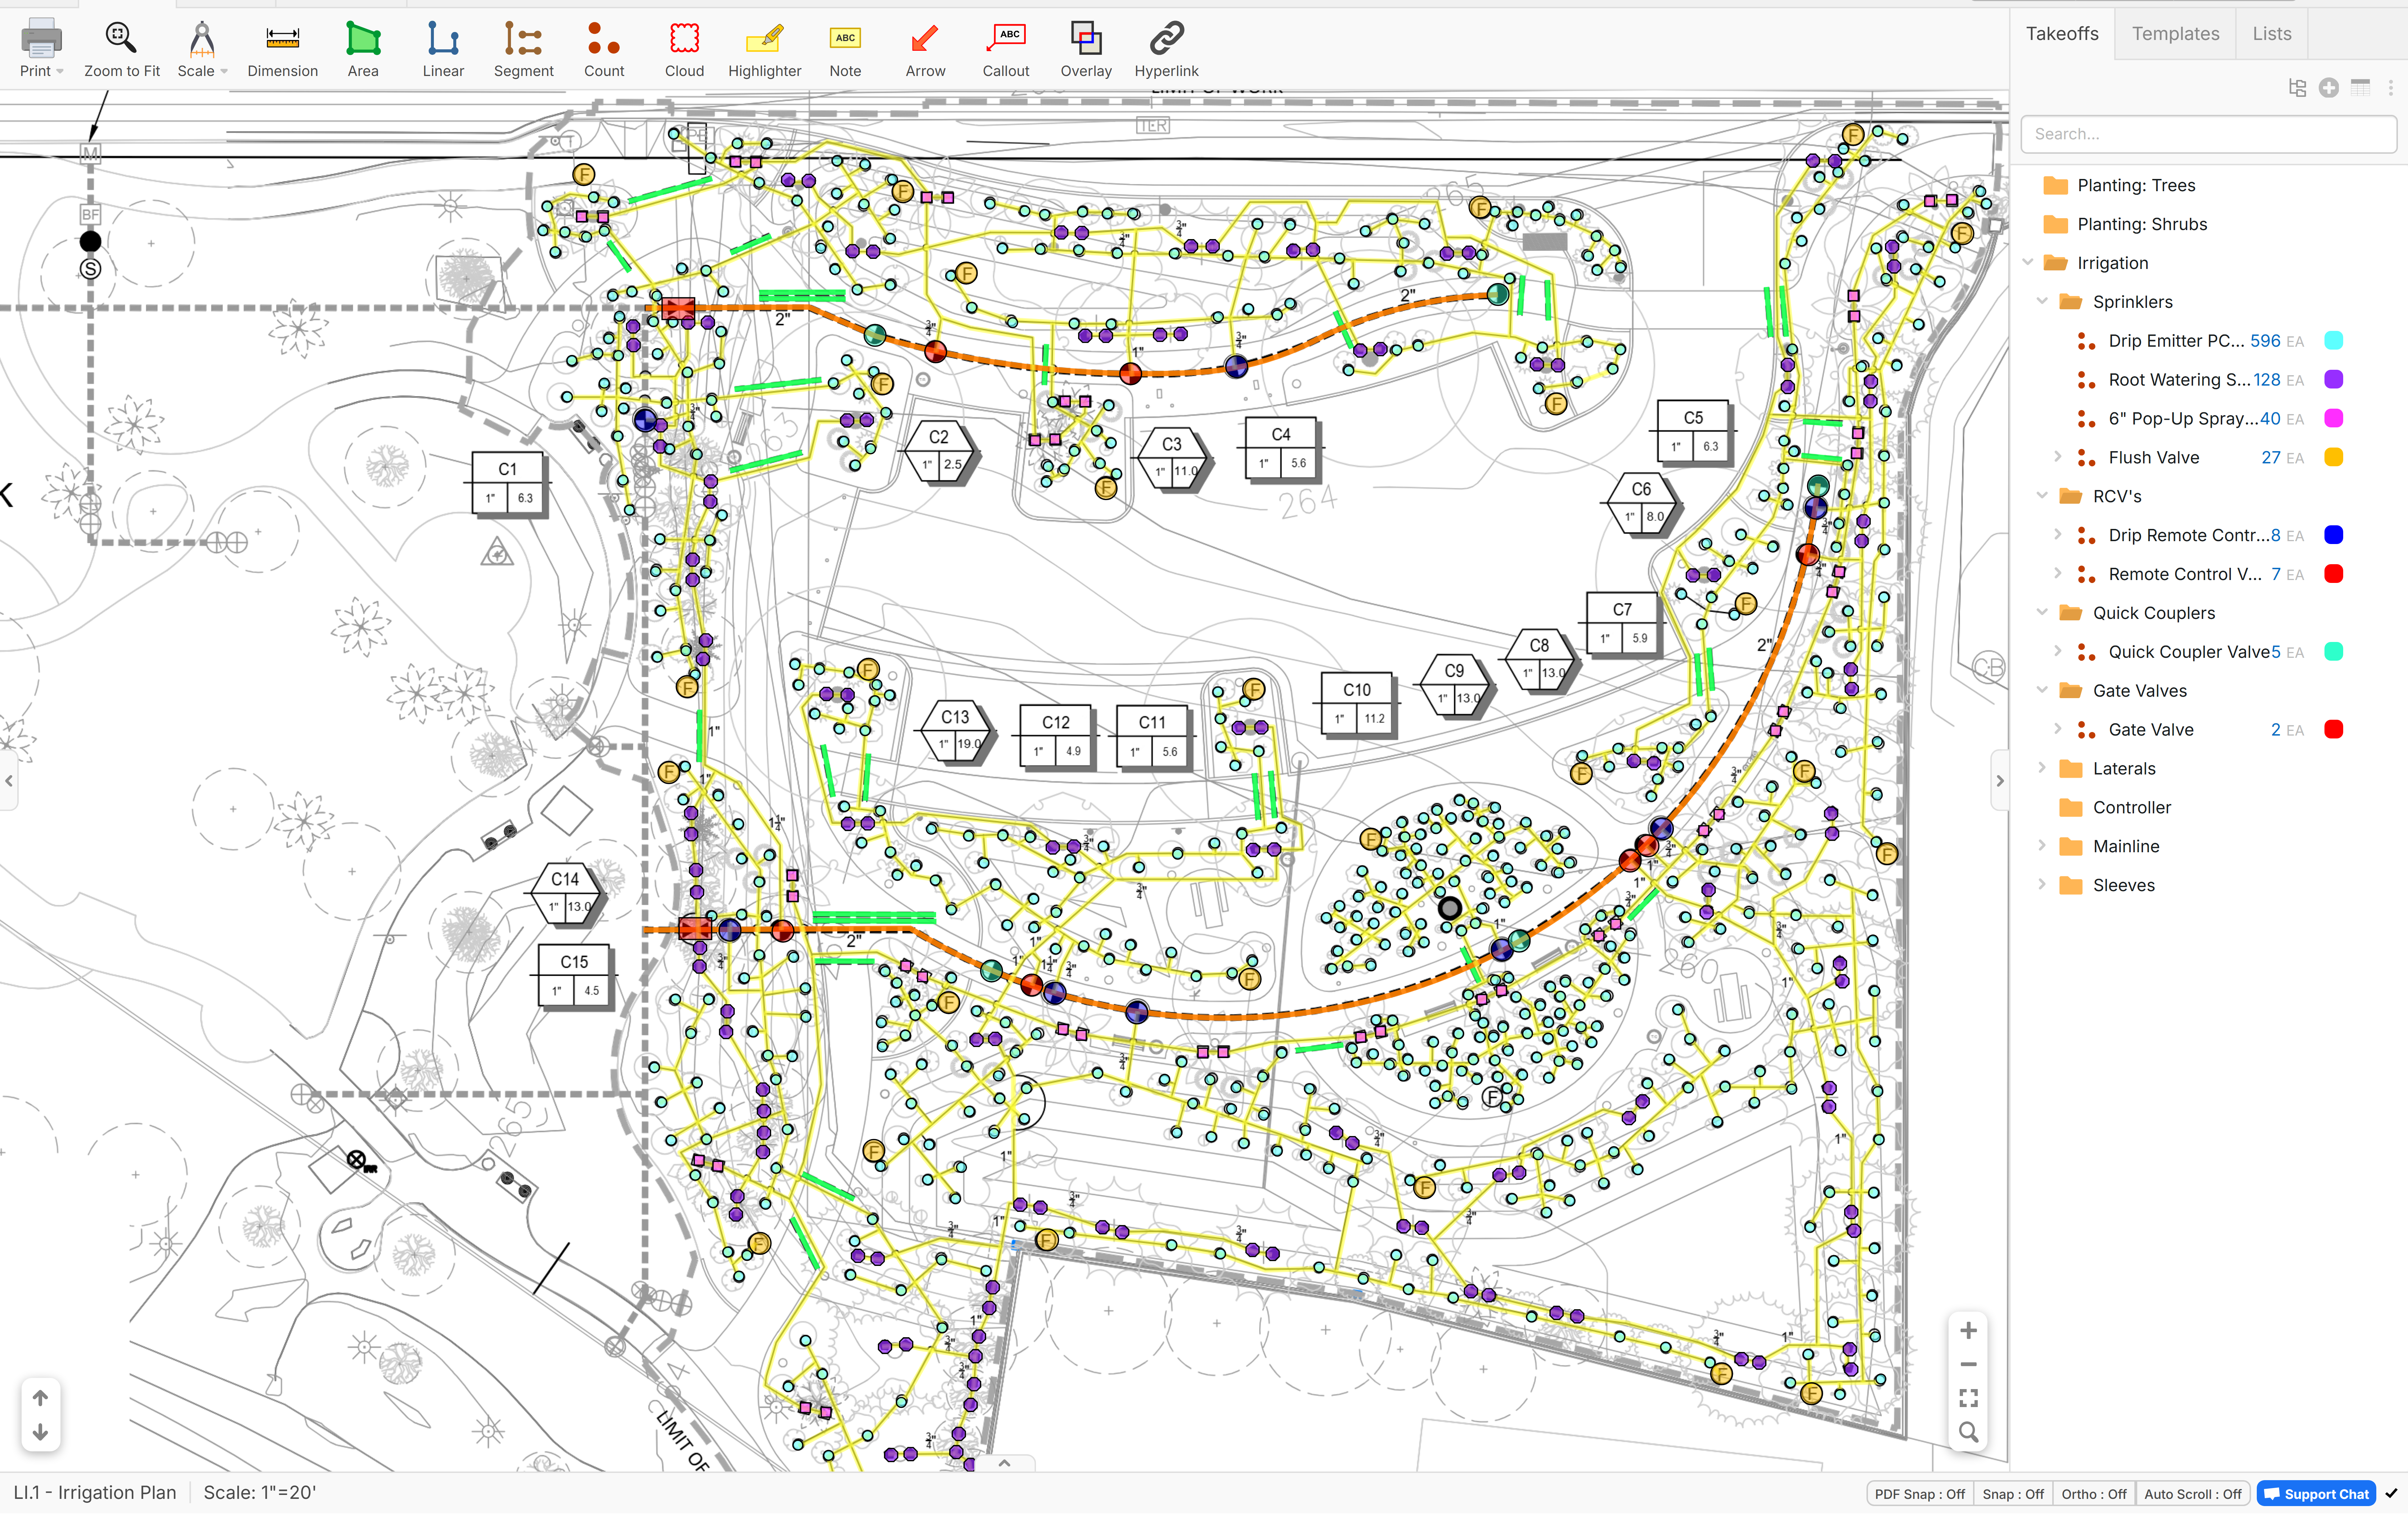
Task: Click the magnifier search icon on canvas
Action: click(1968, 1432)
